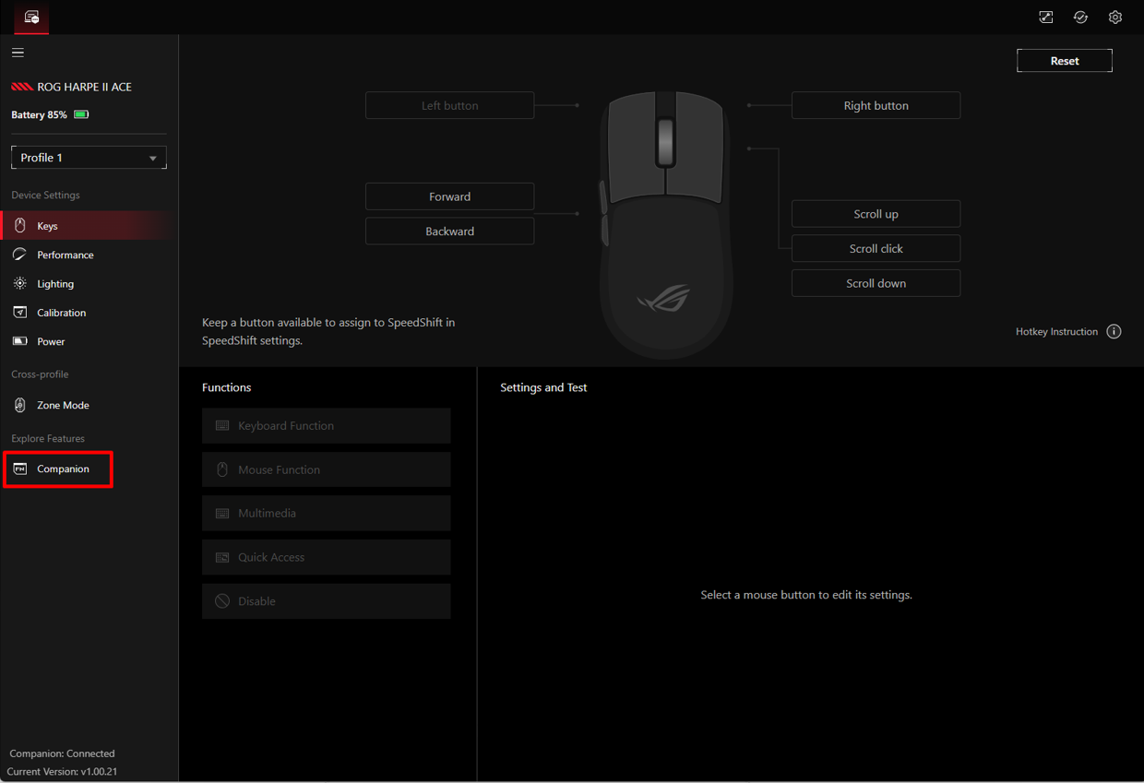Click the Keys mouse icon in sidebar
The width and height of the screenshot is (1144, 783).
click(19, 226)
